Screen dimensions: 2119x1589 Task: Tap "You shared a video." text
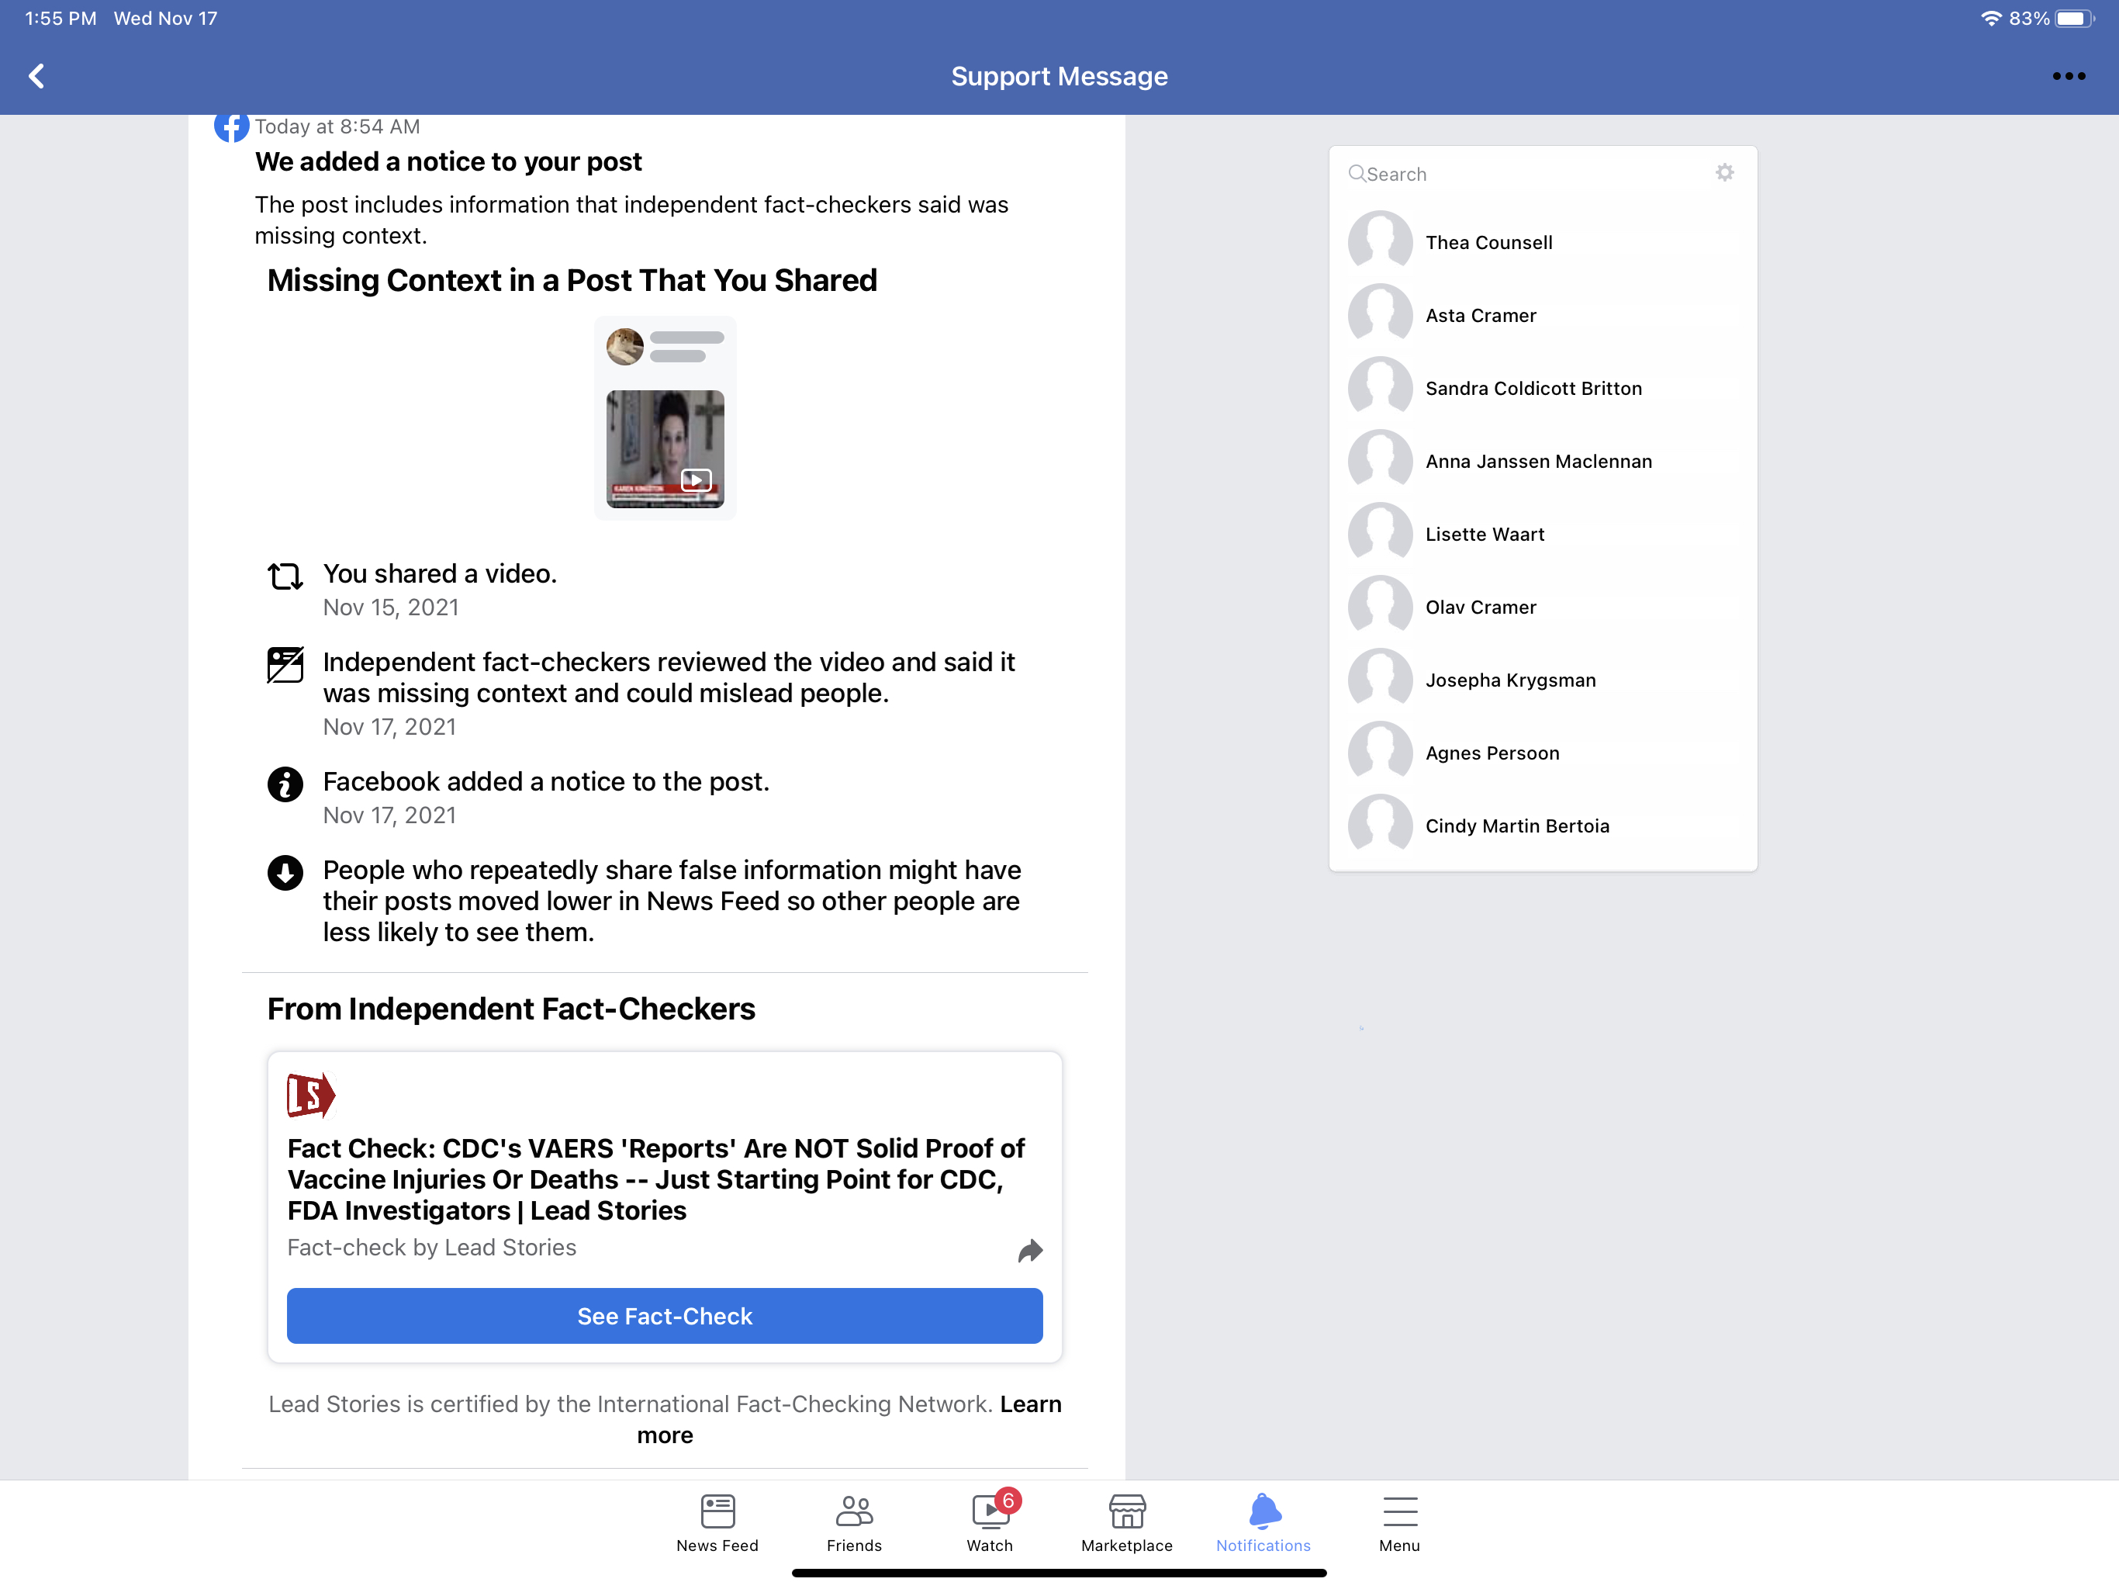440,573
